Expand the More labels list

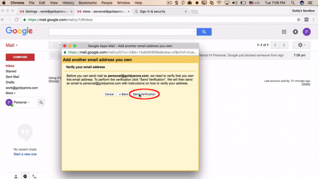(x=10, y=93)
